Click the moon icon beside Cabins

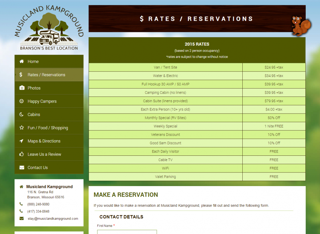(x=21, y=115)
